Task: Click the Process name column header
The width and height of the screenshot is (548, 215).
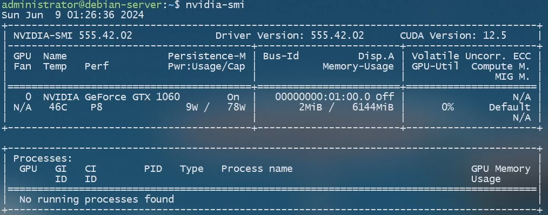Action: coord(257,169)
